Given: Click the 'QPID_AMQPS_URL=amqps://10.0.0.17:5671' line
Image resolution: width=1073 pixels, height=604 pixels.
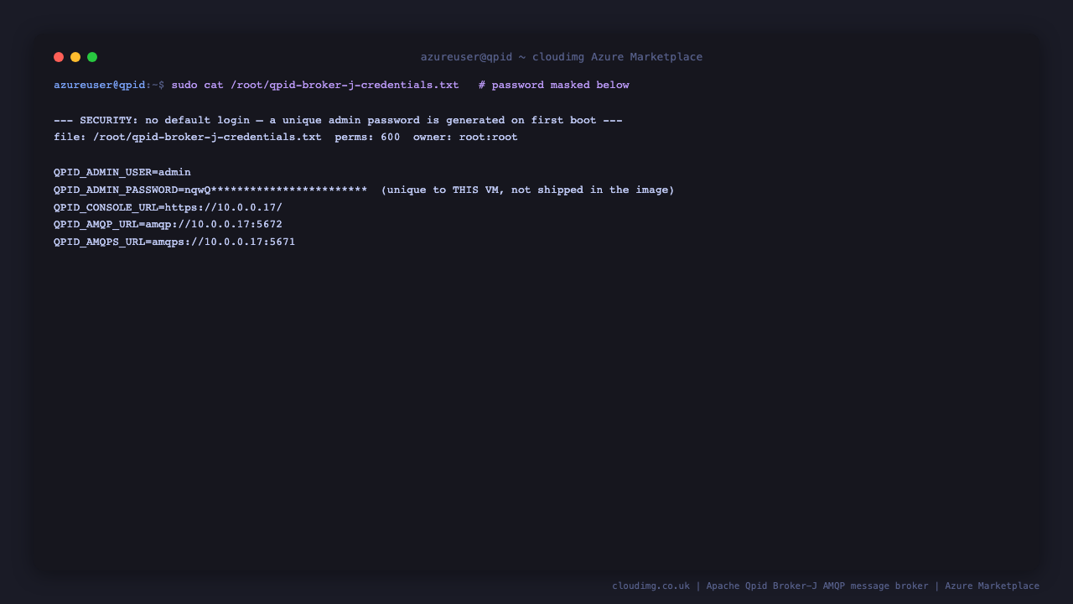Looking at the screenshot, I should click(x=174, y=242).
